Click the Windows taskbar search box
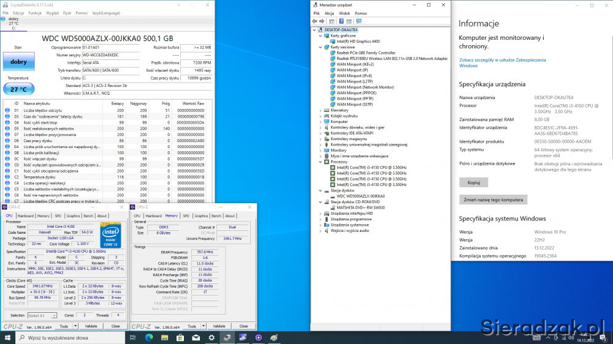Viewport: 613px width, 344px height. 70,337
